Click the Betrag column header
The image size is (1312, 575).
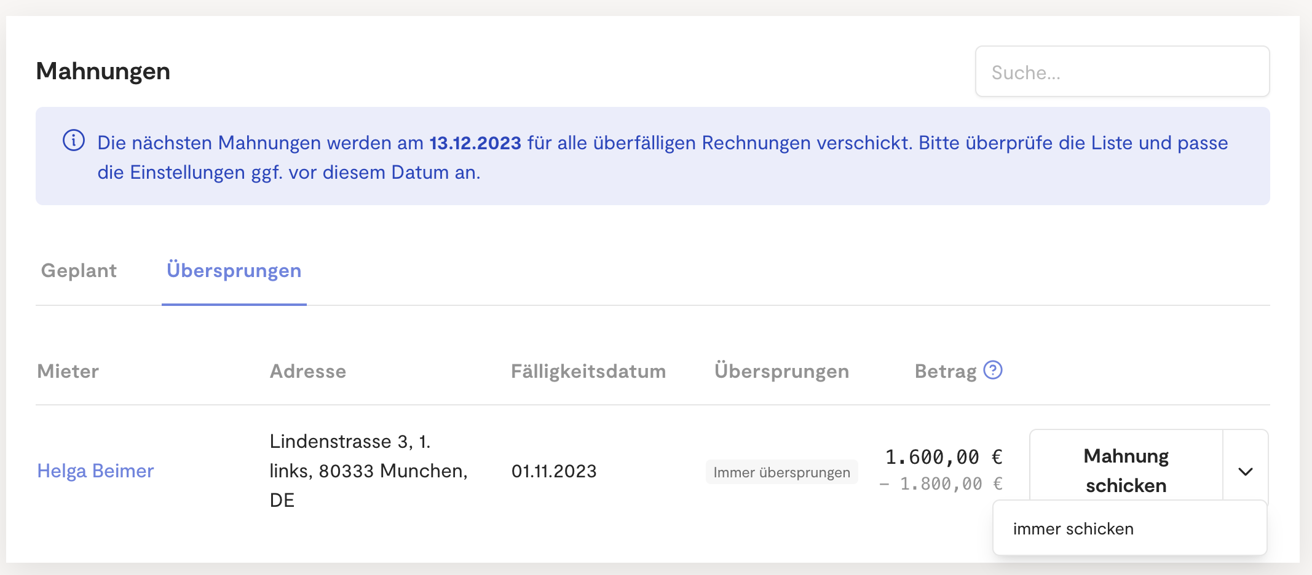[946, 371]
